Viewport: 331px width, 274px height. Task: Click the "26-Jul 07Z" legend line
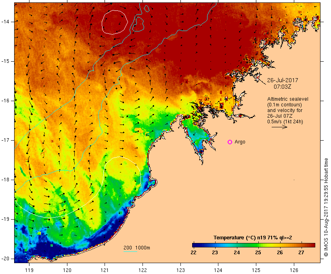pos(280,116)
